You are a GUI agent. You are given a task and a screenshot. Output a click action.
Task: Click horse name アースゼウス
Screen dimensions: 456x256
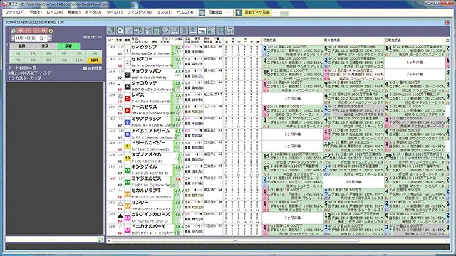click(144, 107)
